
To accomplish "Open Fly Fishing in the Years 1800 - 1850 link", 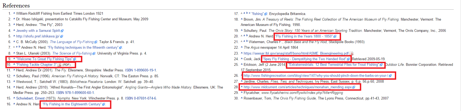I will 304,36.
